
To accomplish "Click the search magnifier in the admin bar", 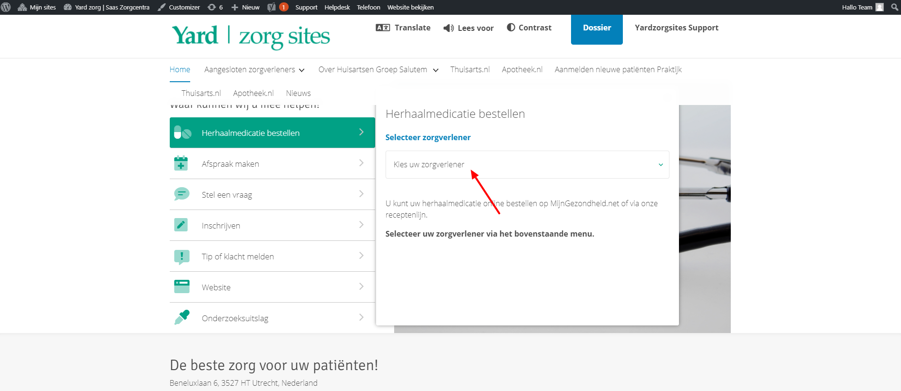I will point(894,7).
